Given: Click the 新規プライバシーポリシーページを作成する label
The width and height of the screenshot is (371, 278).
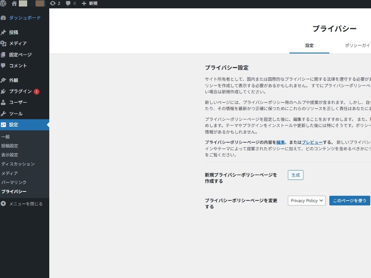Looking at the screenshot, I should coord(241,178).
